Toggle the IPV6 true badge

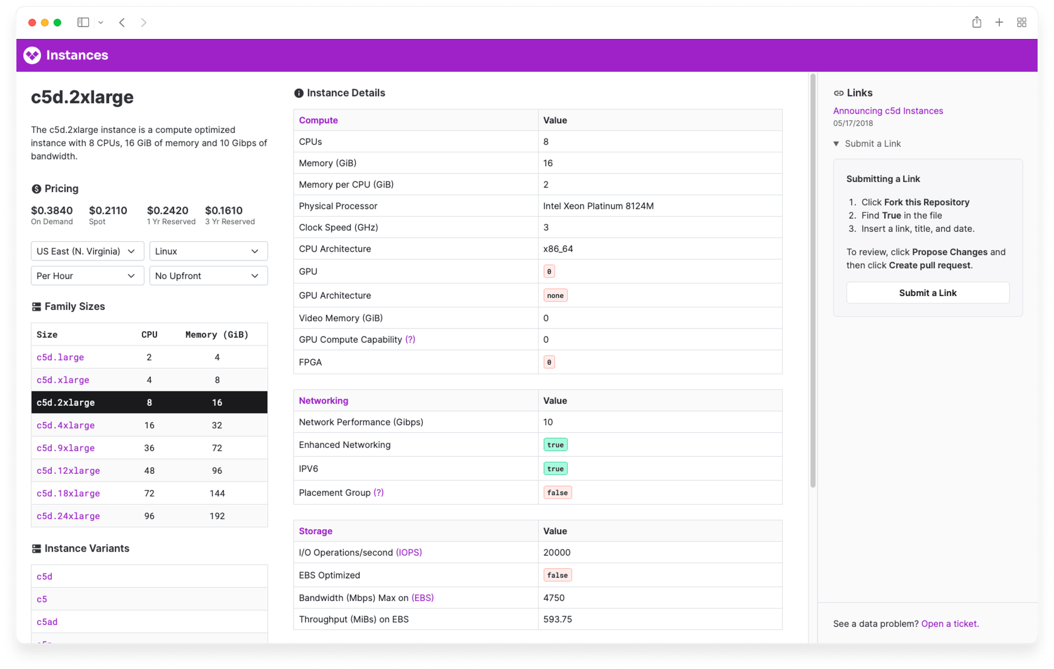point(555,468)
